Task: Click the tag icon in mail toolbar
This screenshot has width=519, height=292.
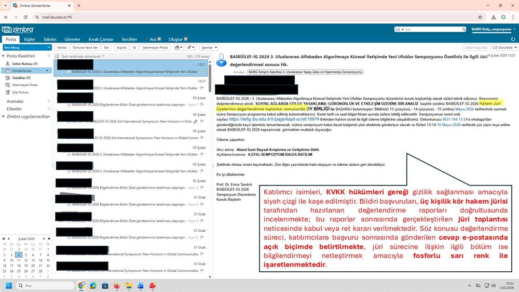Action: tap(190, 47)
